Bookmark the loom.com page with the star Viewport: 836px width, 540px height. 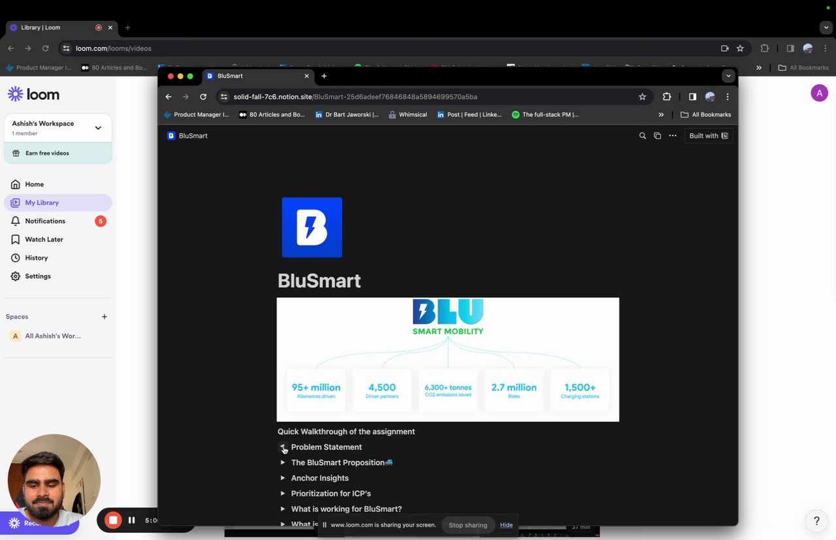(x=740, y=48)
